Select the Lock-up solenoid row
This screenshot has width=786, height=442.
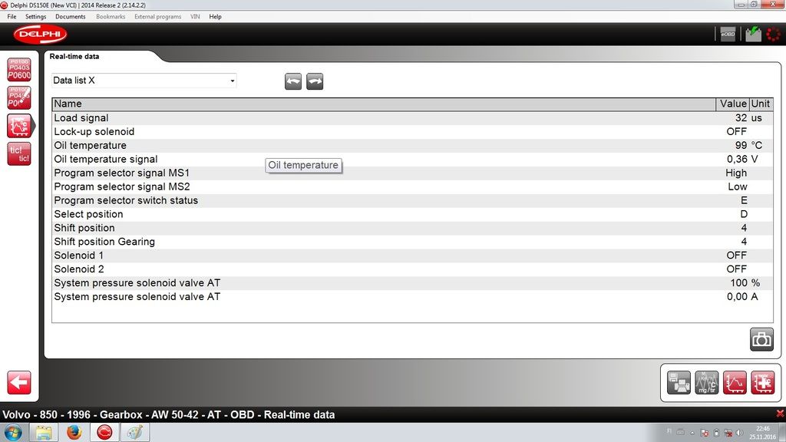[x=412, y=132]
